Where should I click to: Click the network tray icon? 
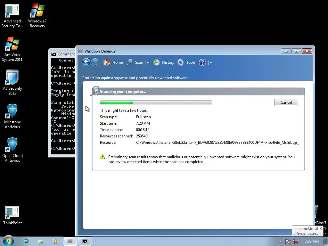tap(296, 242)
